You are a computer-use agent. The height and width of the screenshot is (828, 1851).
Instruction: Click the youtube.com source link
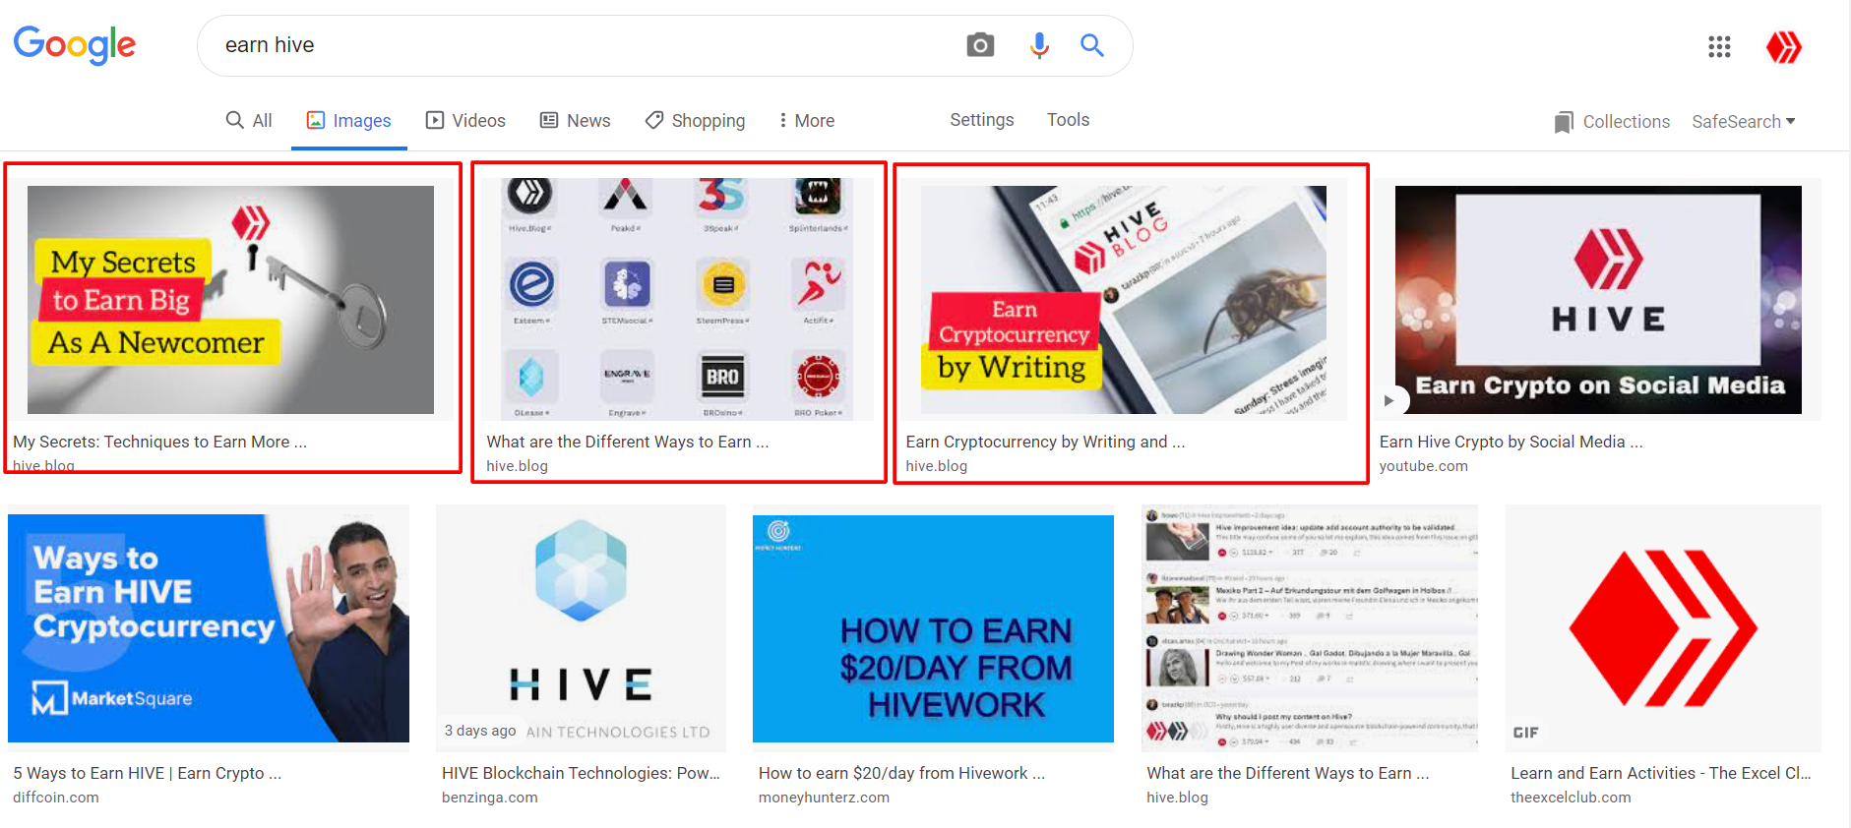[1423, 466]
